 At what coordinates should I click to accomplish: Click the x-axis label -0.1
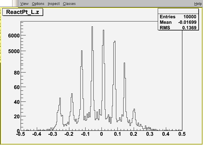pyautogui.click(x=85, y=134)
